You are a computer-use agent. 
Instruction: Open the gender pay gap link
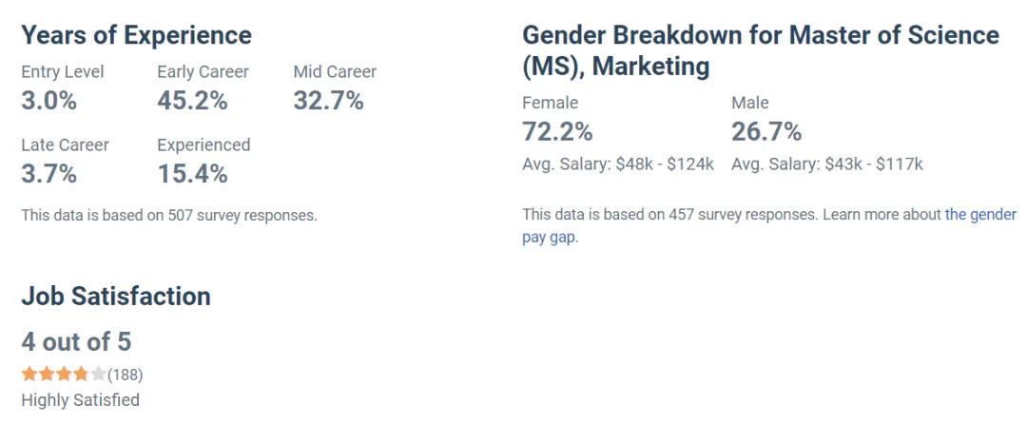click(x=980, y=215)
